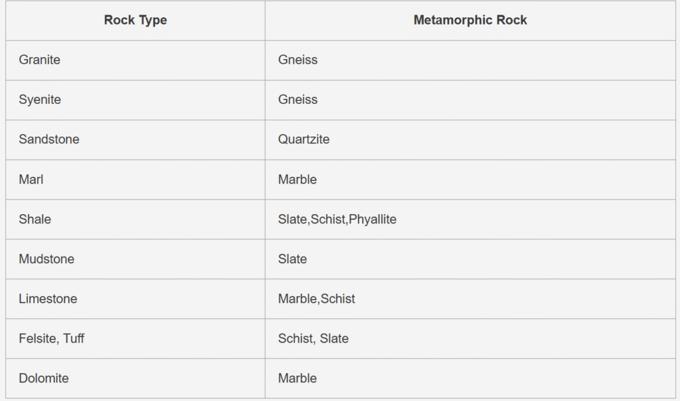
Task: Click the Marl rock type cell
Action: [x=31, y=180]
